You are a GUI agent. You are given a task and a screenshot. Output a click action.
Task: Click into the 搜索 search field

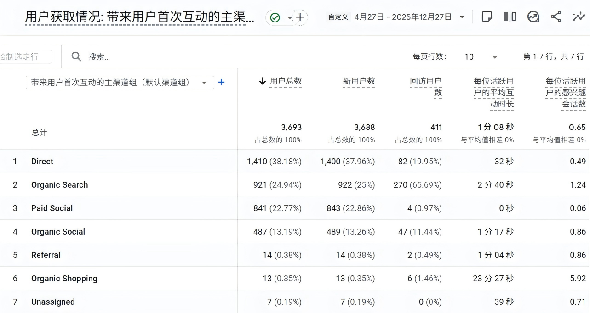point(230,56)
